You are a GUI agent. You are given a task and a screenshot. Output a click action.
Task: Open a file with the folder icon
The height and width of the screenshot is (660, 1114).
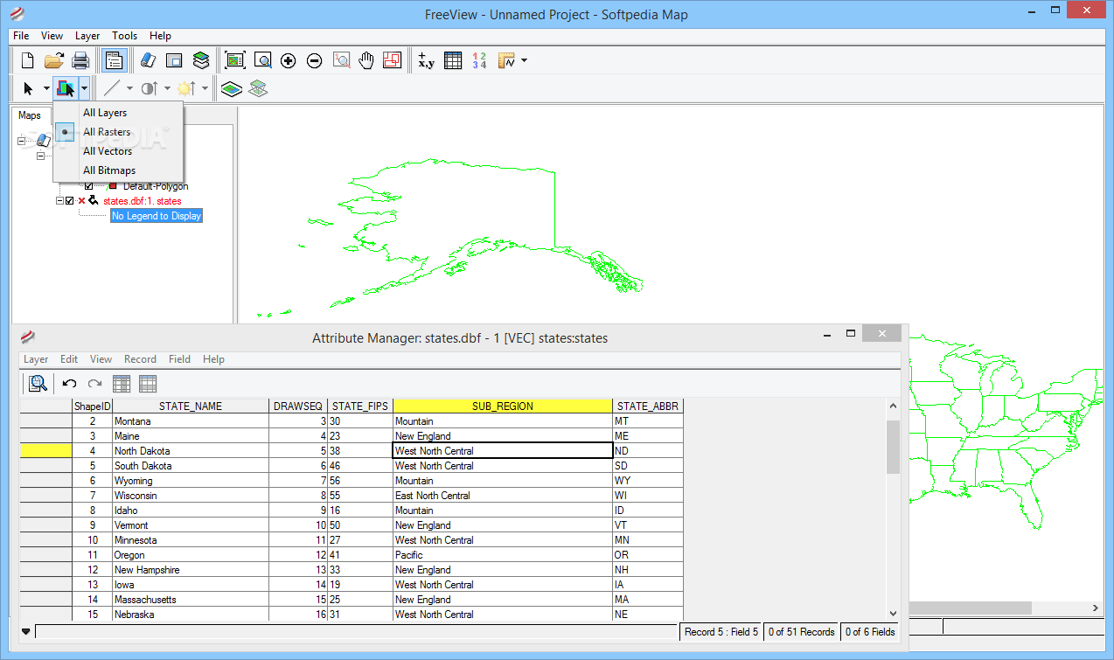pyautogui.click(x=54, y=60)
